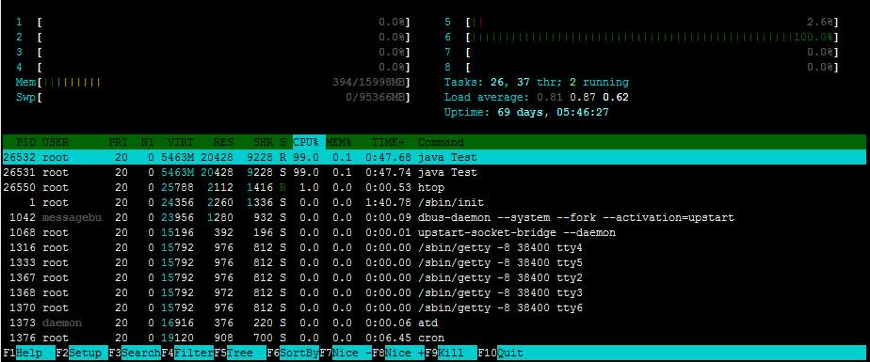Image resolution: width=870 pixels, height=362 pixels.
Task: Click TIME+ value 1:40.78
Action: coord(388,202)
